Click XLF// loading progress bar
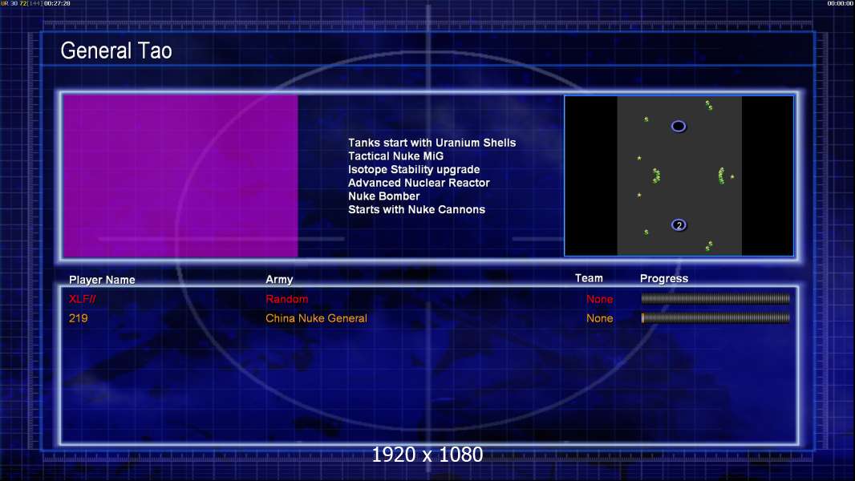Image resolution: width=855 pixels, height=481 pixels. pos(715,298)
